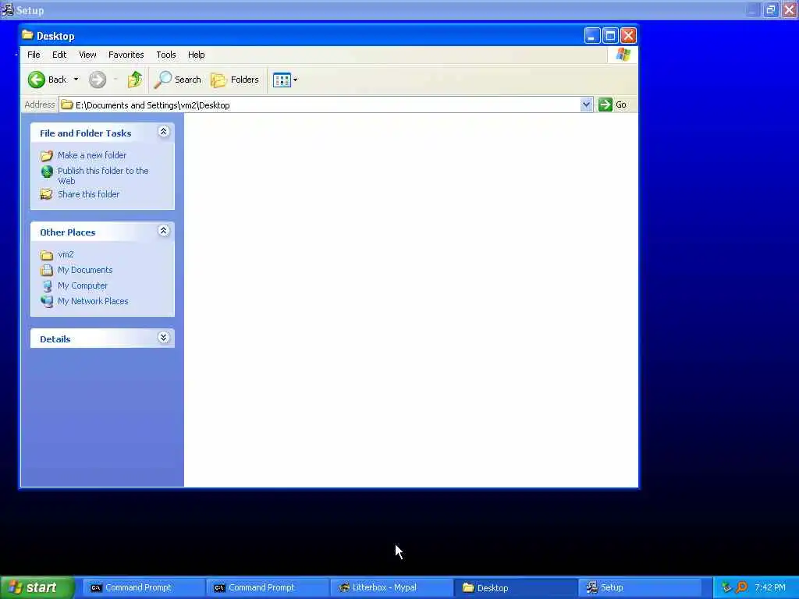Click the grayed Forward arrow button

click(98, 80)
